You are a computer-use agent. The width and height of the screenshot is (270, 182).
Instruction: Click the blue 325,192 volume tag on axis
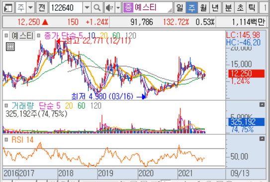point(246,122)
